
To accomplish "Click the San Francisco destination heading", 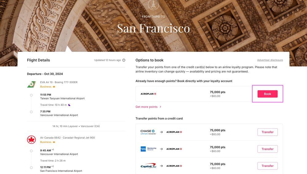I will (x=153, y=28).
